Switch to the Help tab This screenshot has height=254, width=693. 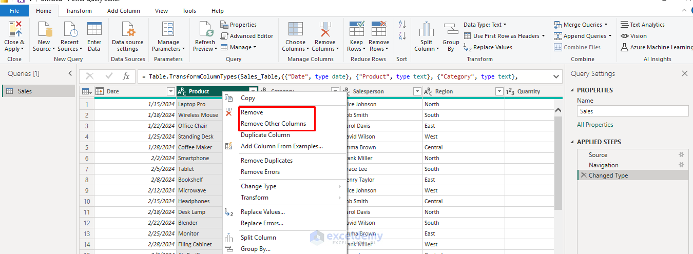point(218,11)
